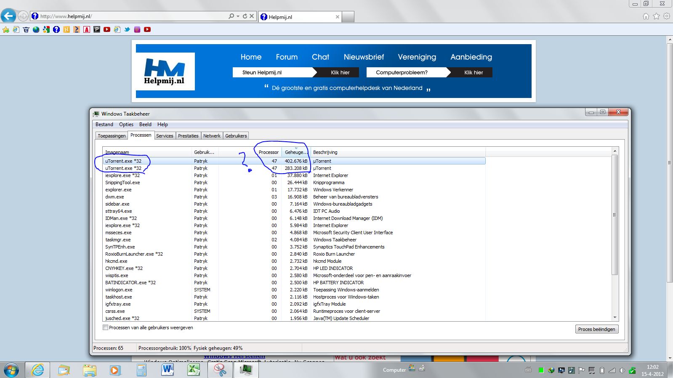Select the 'IDMan.exe *32' process row
673x378 pixels.
(294, 218)
